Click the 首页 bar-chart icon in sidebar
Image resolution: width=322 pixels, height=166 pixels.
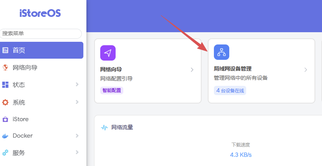tap(5, 50)
